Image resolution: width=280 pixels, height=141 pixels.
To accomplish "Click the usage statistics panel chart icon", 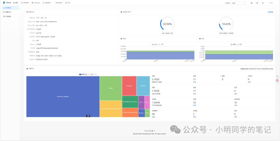I will (27, 69).
